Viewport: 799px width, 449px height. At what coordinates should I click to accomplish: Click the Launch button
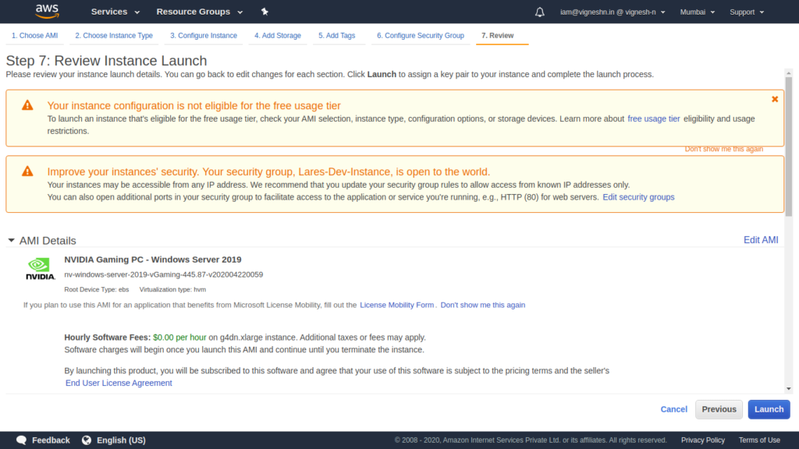[x=769, y=409]
